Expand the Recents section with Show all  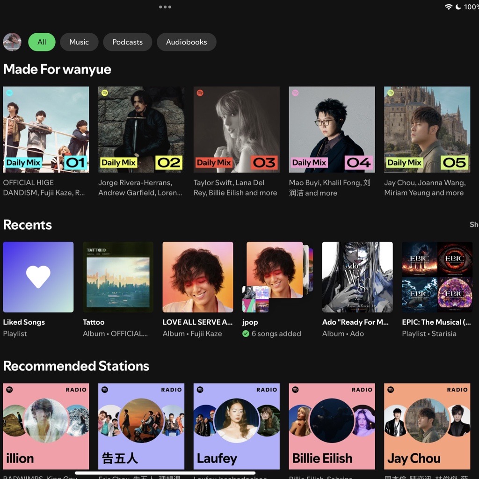click(473, 225)
